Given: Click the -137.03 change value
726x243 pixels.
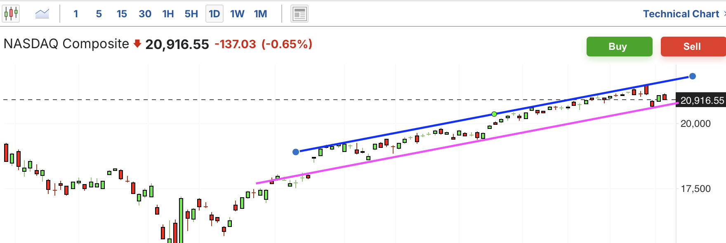Looking at the screenshot, I should click(x=235, y=44).
